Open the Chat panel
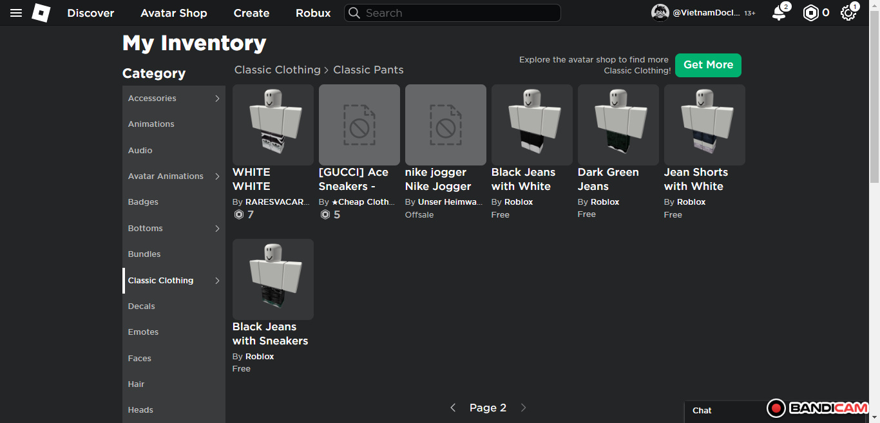 tap(702, 411)
